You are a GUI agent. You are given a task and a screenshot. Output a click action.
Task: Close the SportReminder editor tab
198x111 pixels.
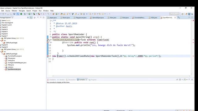175,18
